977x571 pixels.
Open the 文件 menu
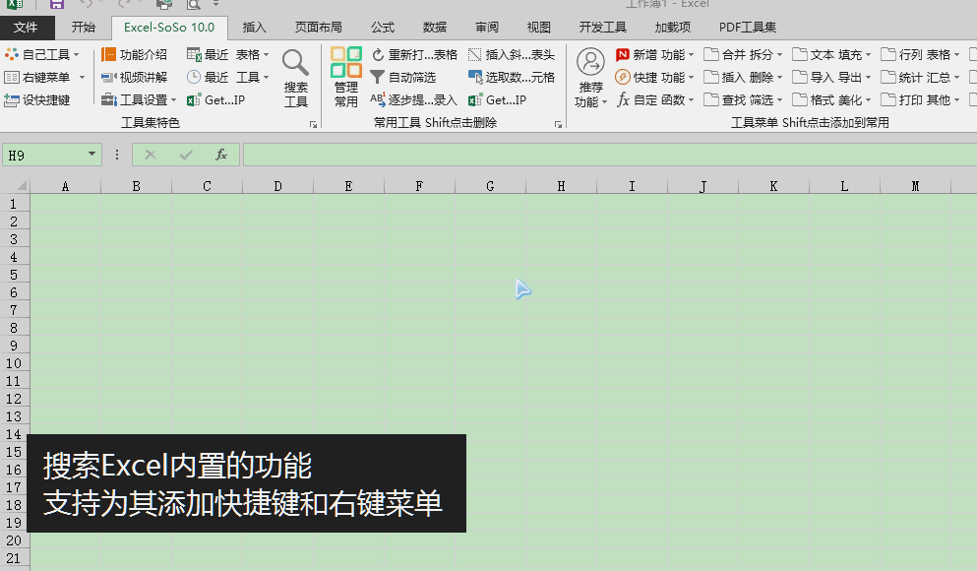click(28, 27)
